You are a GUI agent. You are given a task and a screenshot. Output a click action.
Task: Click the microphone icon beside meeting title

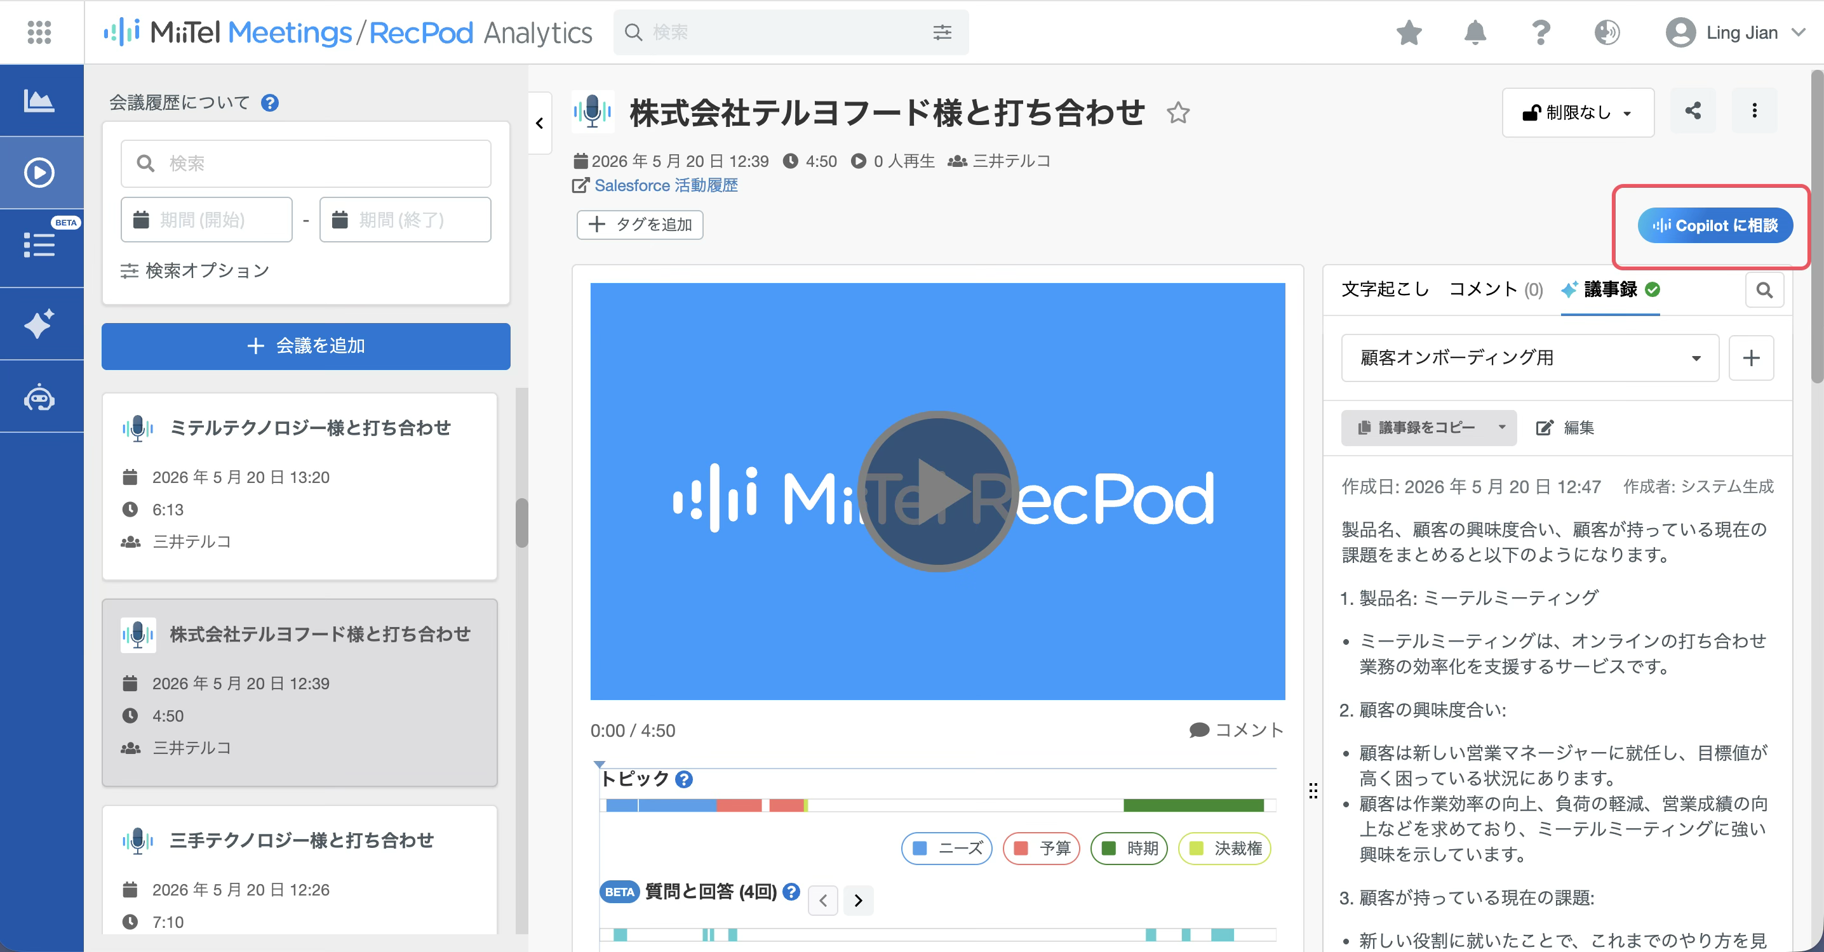(x=592, y=112)
